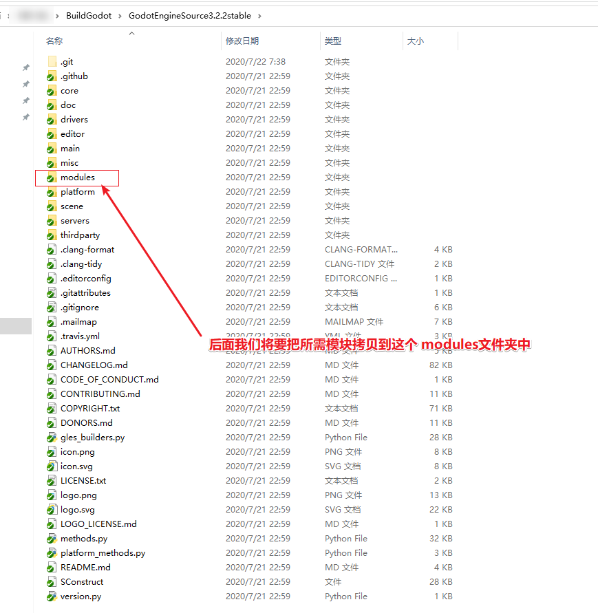Select the .github folder icon
The width and height of the screenshot is (598, 613).
[52, 76]
